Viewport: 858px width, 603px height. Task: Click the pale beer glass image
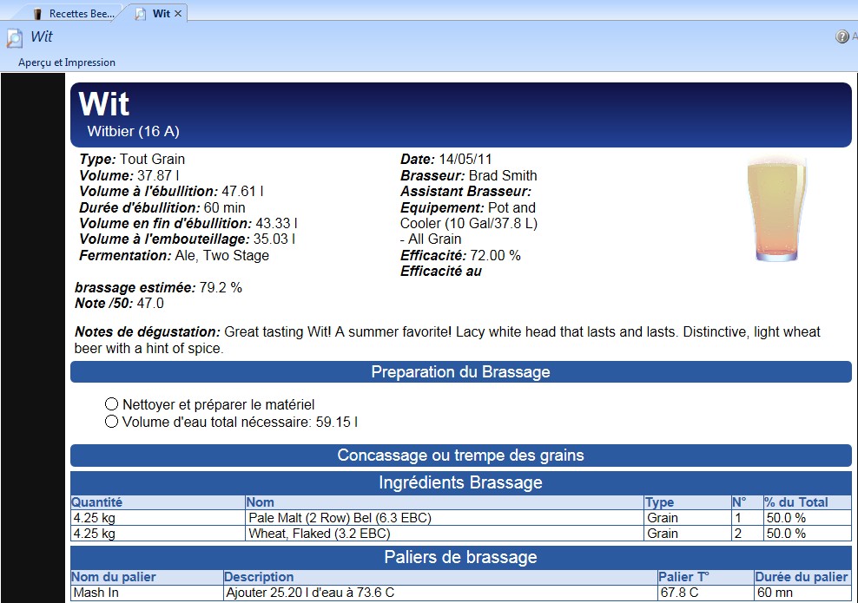775,210
